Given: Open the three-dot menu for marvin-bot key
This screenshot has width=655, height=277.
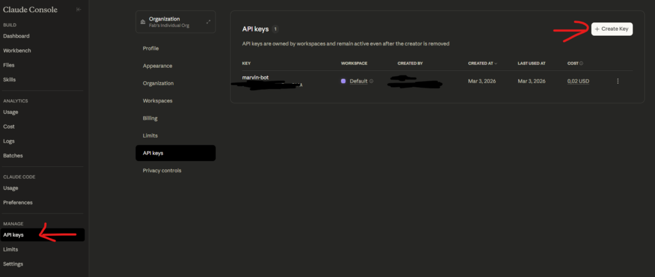Looking at the screenshot, I should click(617, 81).
